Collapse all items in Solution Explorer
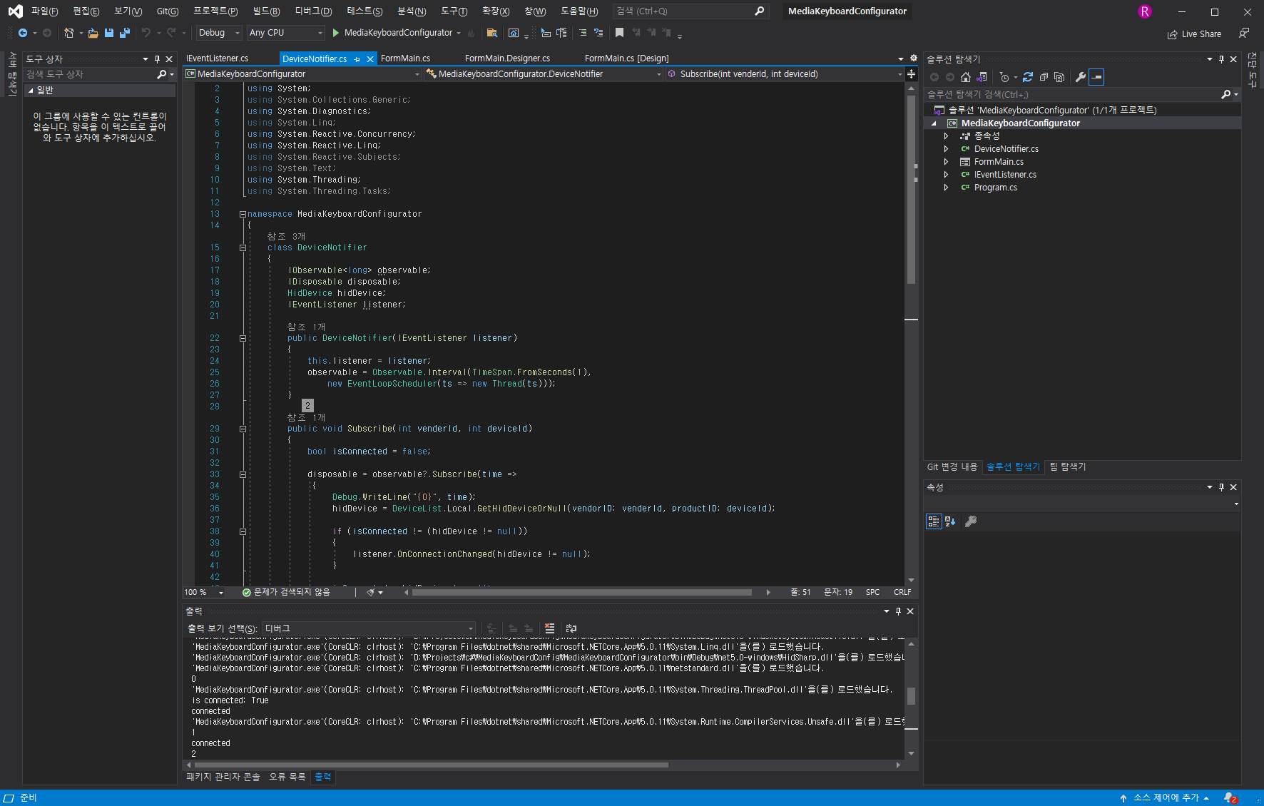1264x806 pixels. (x=1044, y=77)
